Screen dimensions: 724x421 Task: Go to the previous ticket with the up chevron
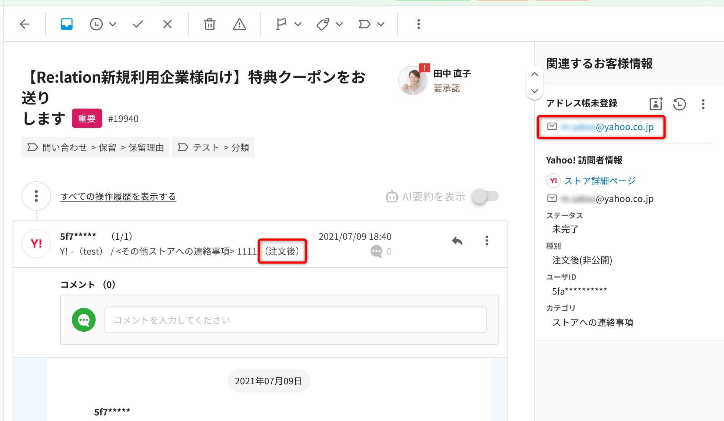point(534,74)
